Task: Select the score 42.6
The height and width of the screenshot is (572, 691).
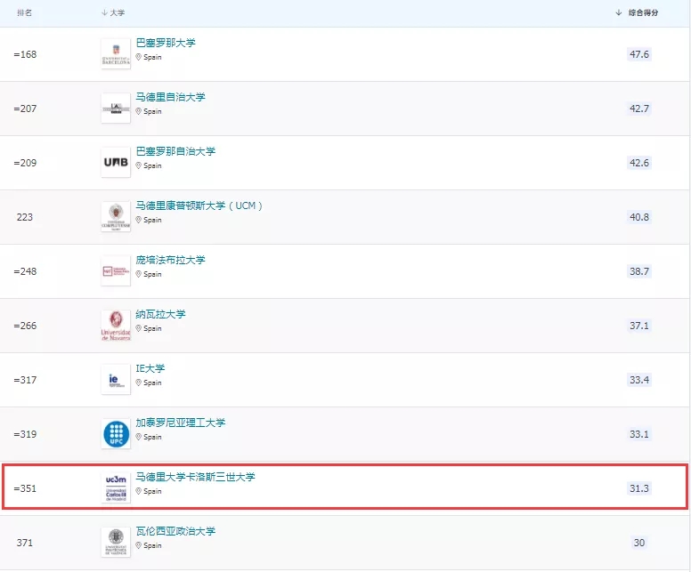Action: (639, 163)
